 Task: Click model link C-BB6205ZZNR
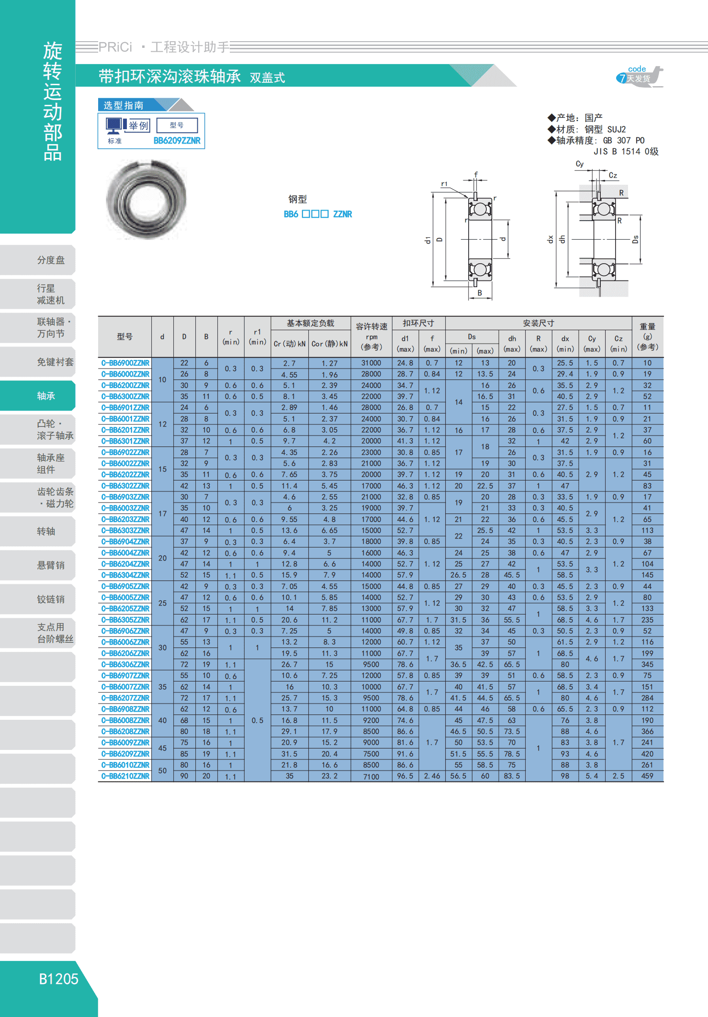(125, 609)
